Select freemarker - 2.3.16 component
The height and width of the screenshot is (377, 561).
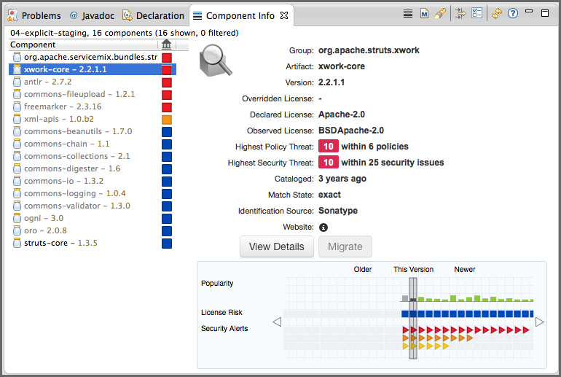(x=93, y=106)
